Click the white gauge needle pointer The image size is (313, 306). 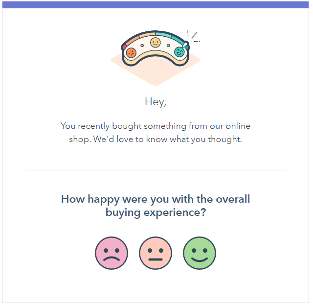pyautogui.click(x=185, y=45)
